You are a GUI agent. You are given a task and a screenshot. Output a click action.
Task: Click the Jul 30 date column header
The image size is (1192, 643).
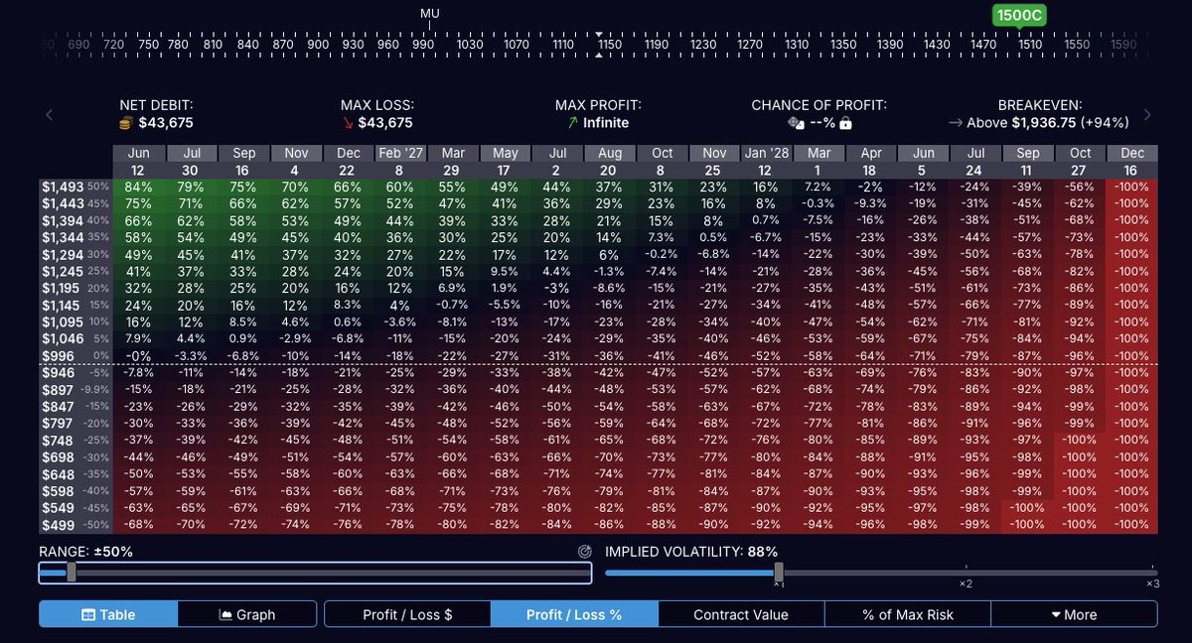(x=191, y=162)
